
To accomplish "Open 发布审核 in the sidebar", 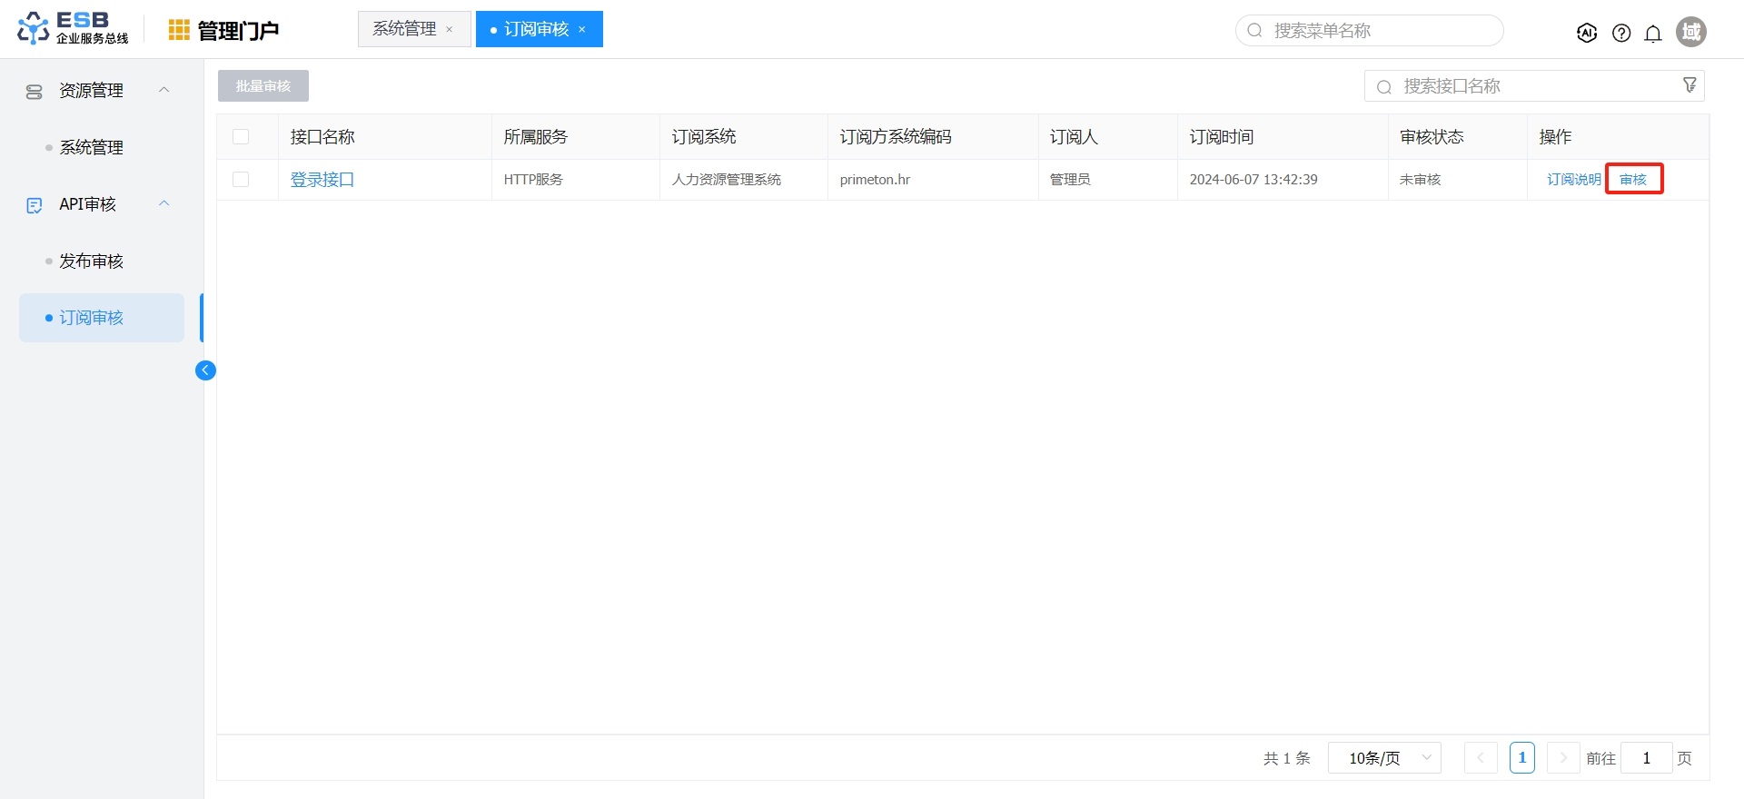I will 91,261.
